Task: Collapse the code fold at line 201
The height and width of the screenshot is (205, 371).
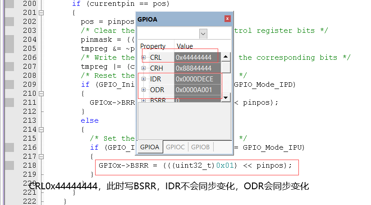Action: click(41, 13)
